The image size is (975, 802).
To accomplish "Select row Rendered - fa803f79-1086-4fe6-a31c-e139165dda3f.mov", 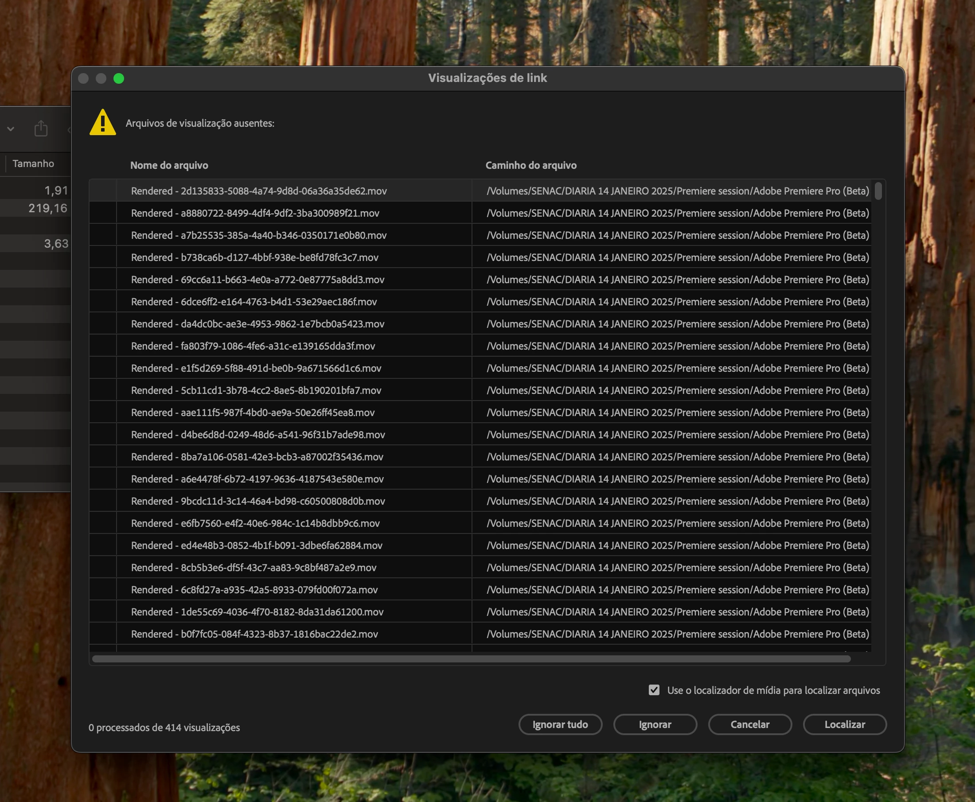I will click(x=480, y=346).
